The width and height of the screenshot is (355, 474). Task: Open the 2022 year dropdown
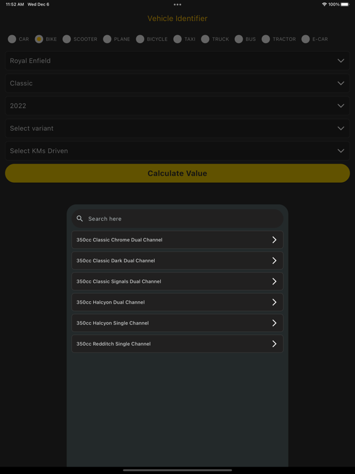click(x=177, y=106)
